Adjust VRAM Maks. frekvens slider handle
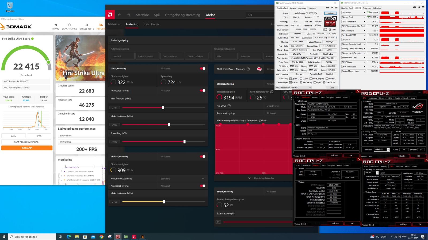The height and width of the screenshot is (240, 428). click(x=164, y=202)
